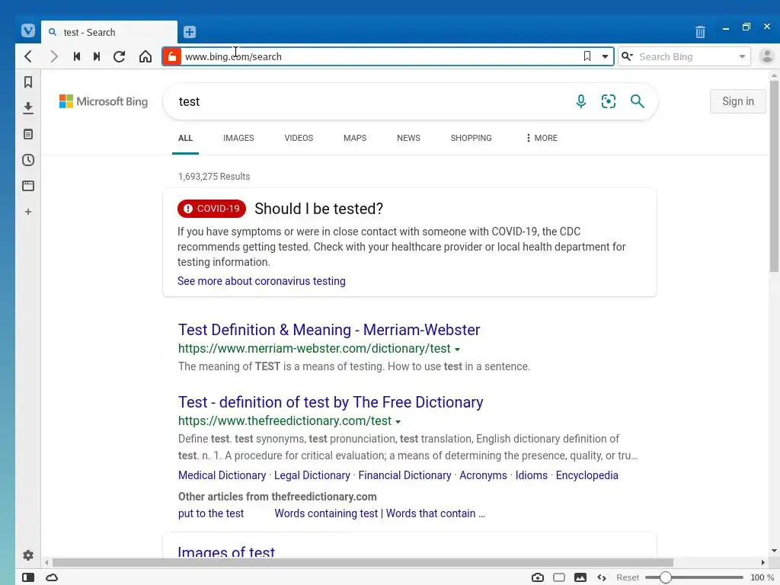780x585 pixels.
Task: Search by voice microphone icon
Action: [x=580, y=101]
